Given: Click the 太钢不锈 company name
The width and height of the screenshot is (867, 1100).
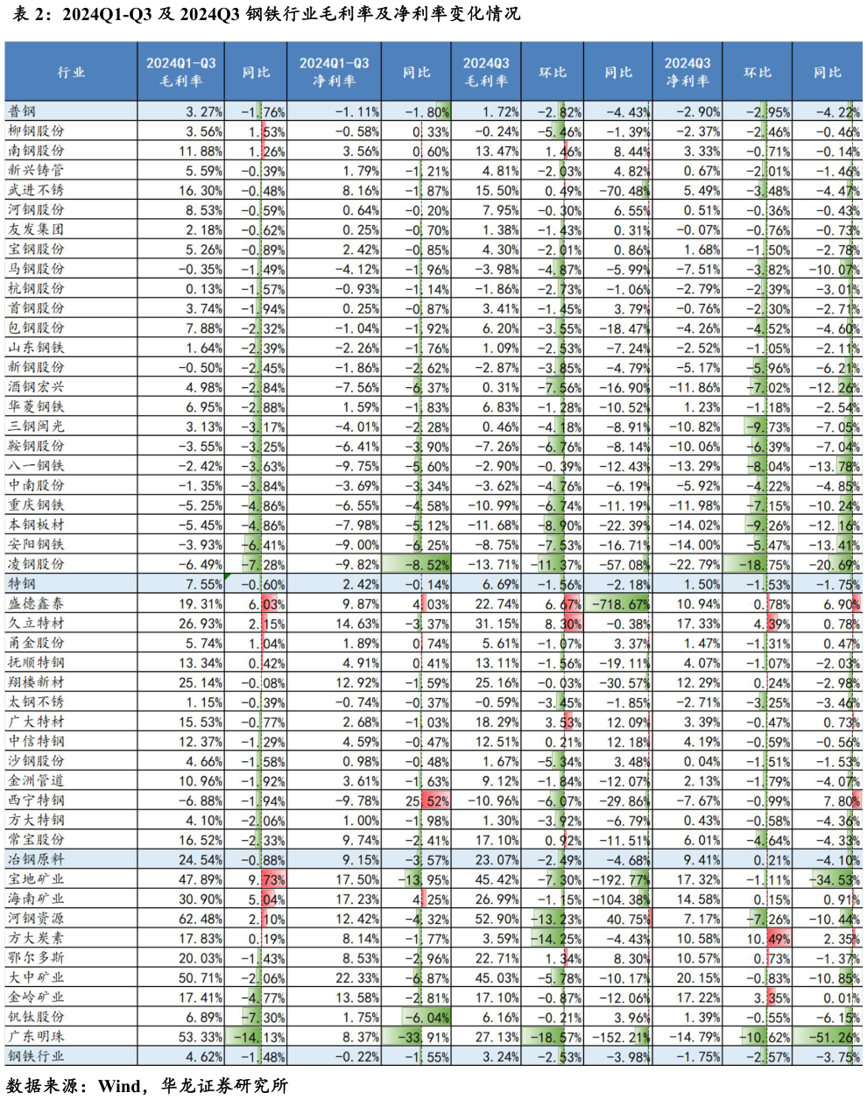Looking at the screenshot, I should 36,702.
